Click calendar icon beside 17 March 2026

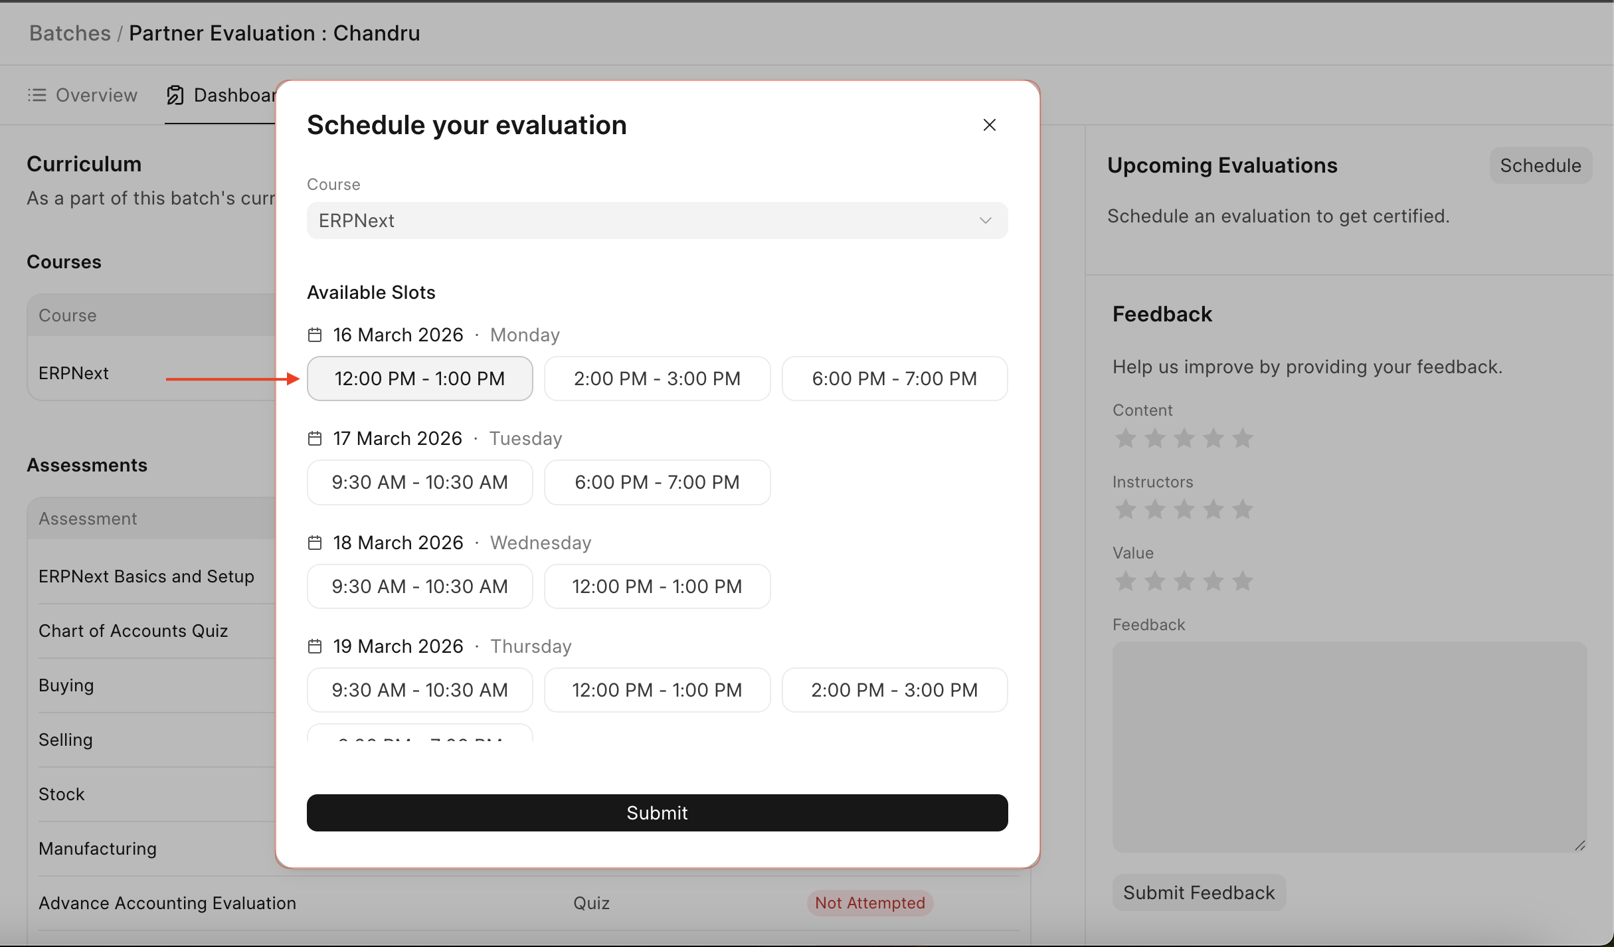(x=315, y=438)
